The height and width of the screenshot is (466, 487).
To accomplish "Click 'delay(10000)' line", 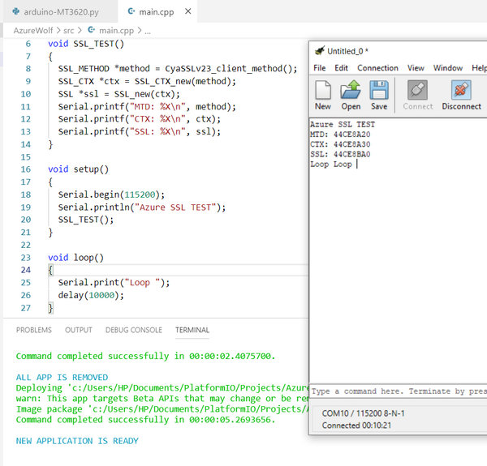I will tap(91, 295).
